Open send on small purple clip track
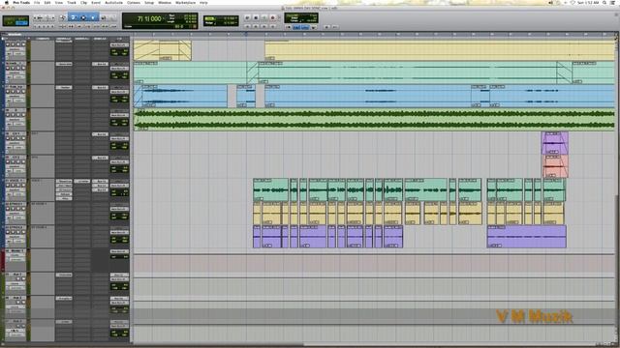The image size is (620, 348). pyautogui.click(x=100, y=134)
